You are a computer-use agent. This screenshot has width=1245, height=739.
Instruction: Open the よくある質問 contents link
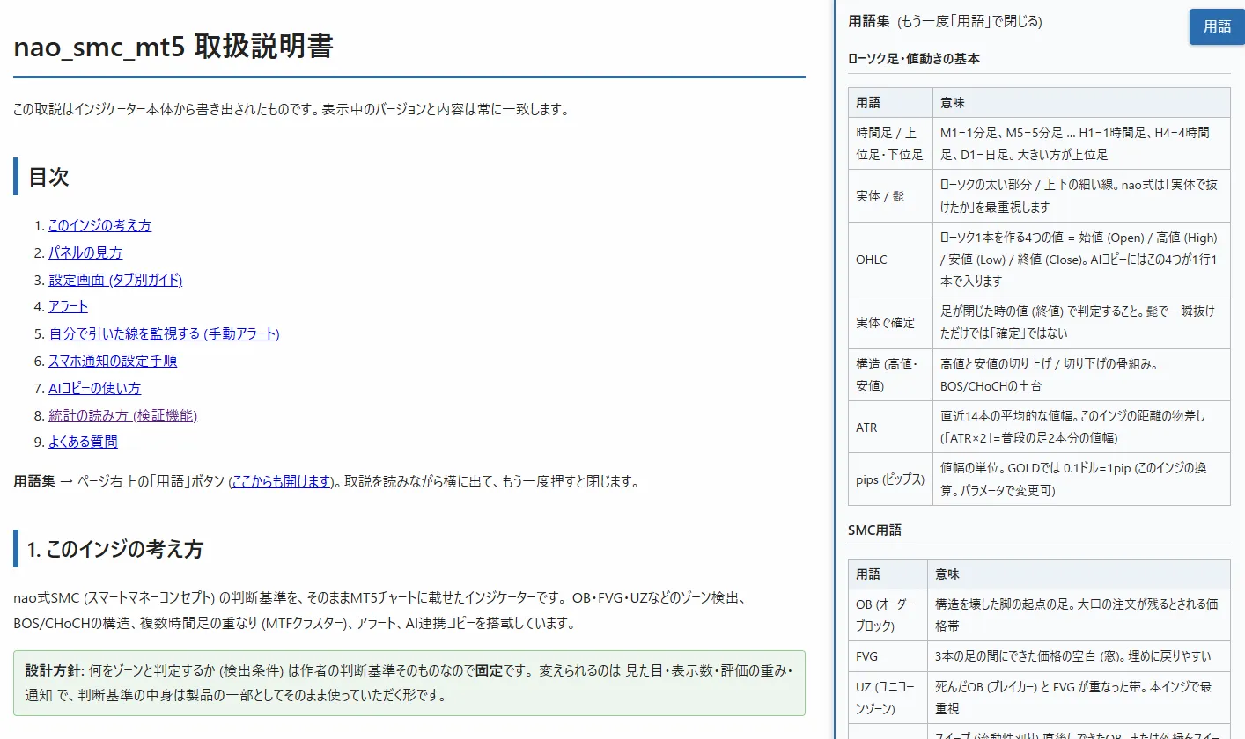coord(83,442)
